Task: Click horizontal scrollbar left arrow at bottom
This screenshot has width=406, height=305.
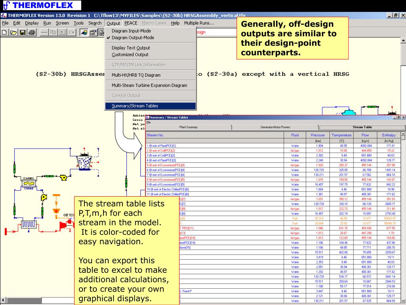Action: coord(3,299)
